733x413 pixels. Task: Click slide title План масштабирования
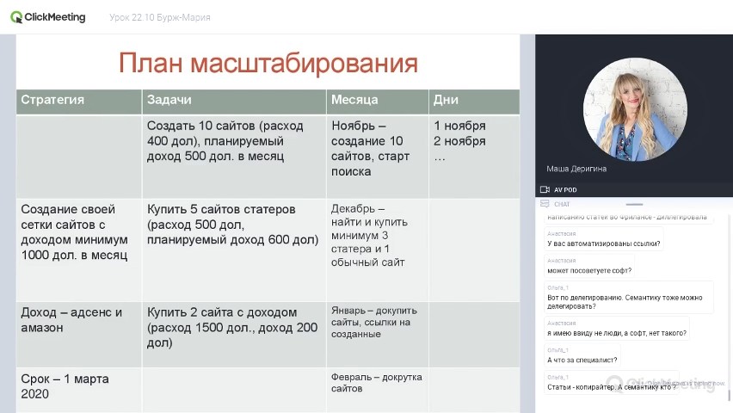pyautogui.click(x=268, y=63)
